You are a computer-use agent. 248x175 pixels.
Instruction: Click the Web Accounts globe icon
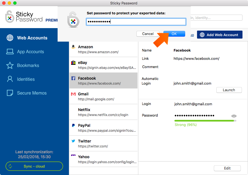pos(10,38)
